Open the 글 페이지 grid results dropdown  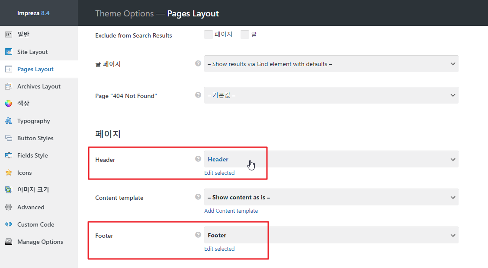coord(331,64)
